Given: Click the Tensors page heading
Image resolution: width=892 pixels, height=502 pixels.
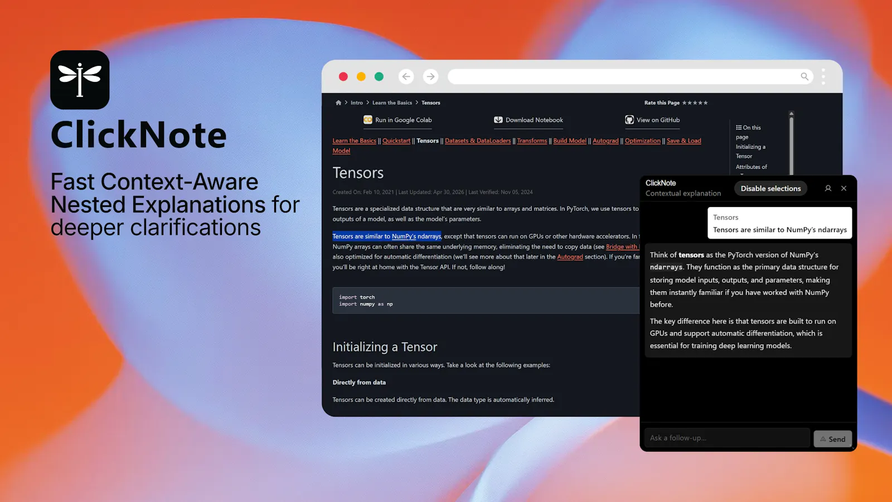Looking at the screenshot, I should tap(358, 173).
